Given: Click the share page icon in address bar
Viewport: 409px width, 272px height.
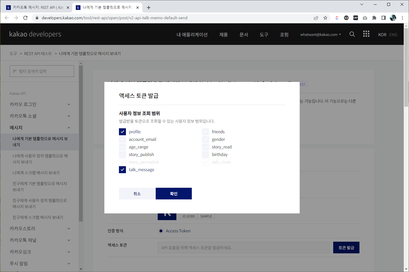Looking at the screenshot, I should (x=316, y=18).
